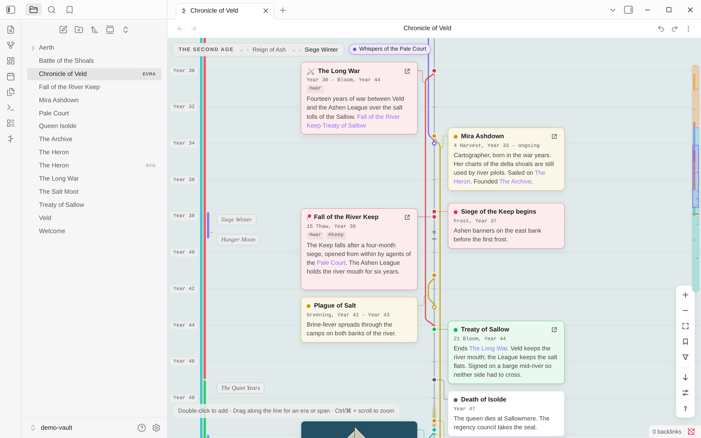Toggle Whispers of the Pale Court chip
The height and width of the screenshot is (438, 701).
pos(390,49)
